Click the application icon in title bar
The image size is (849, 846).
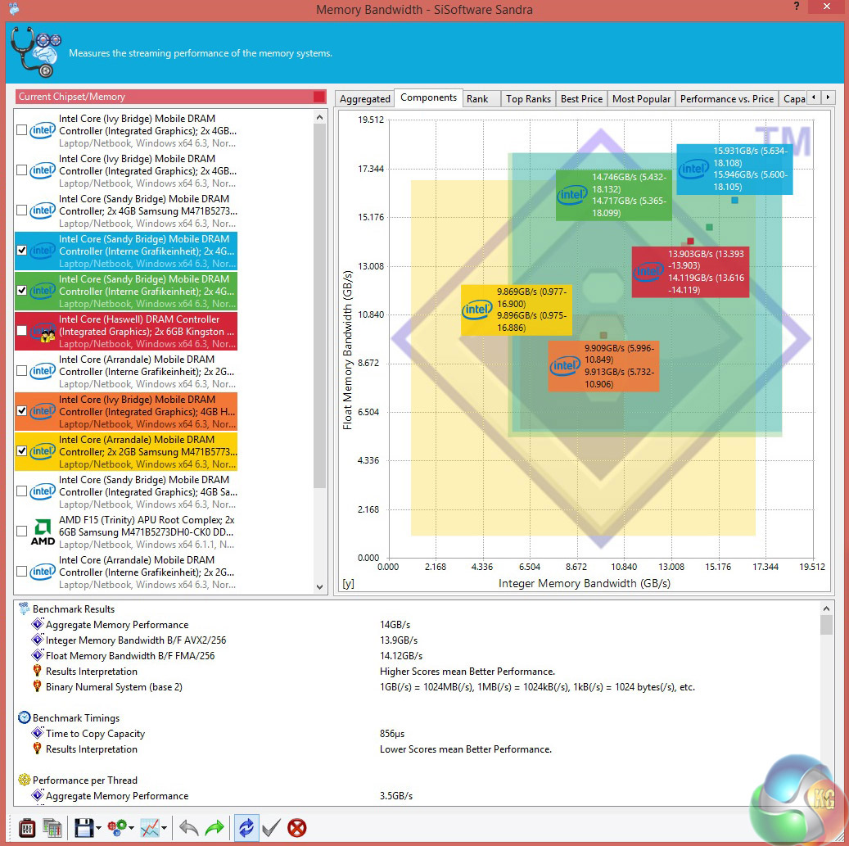pyautogui.click(x=14, y=8)
